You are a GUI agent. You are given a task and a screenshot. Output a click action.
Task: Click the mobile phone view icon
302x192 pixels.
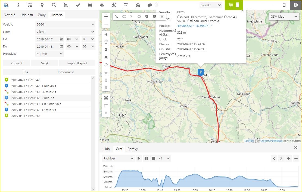point(284,5)
